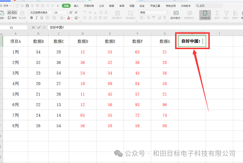The height and width of the screenshot is (163, 243).
Task: Toggle middle vertical alignment
Action: pyautogui.click(x=90, y=12)
